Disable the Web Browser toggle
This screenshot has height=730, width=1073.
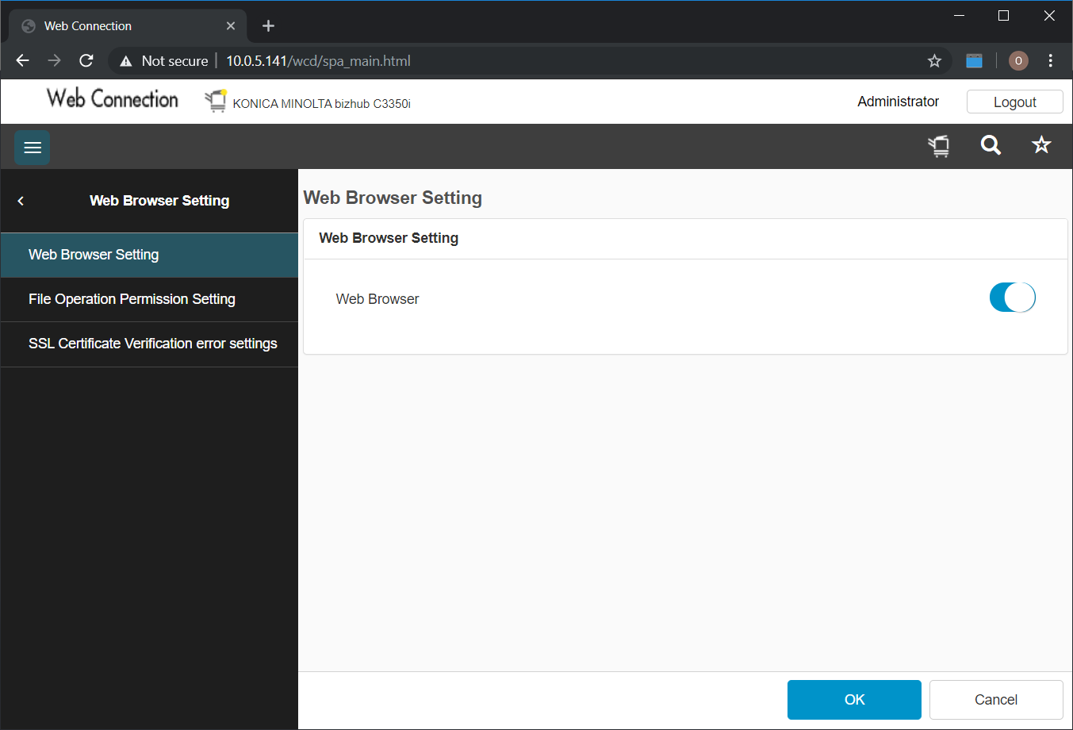1012,298
